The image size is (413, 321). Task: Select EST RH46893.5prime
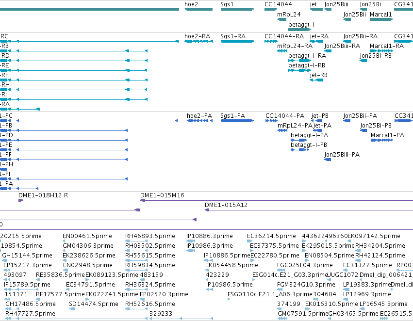pos(150,236)
